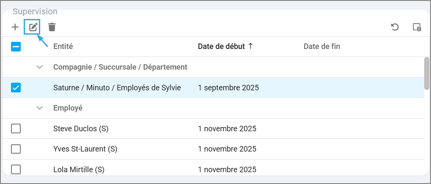Click the trash delete icon
The width and height of the screenshot is (431, 184).
tap(52, 27)
